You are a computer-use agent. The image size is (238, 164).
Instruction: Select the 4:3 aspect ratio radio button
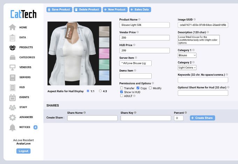tap(101, 91)
